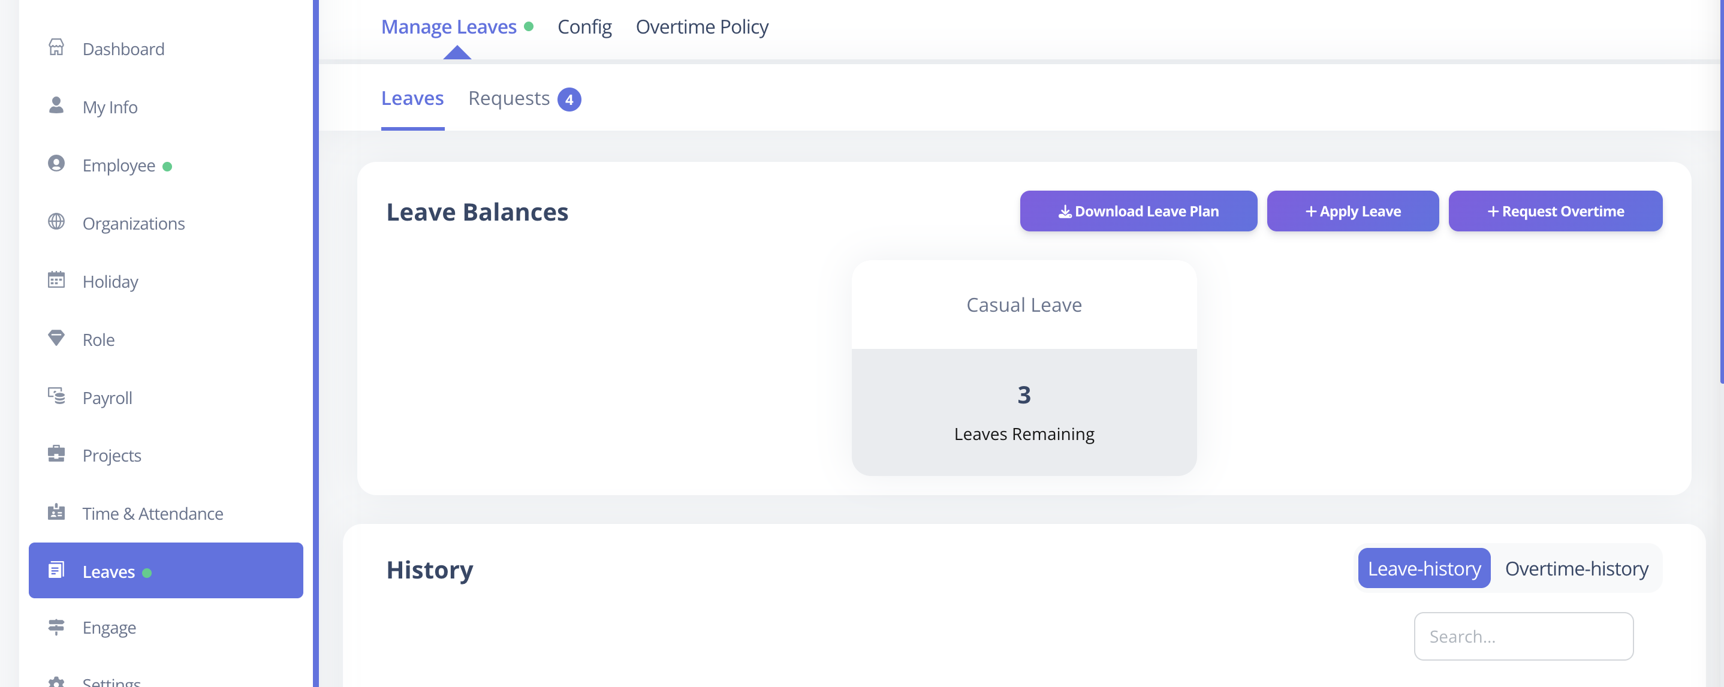Select the Leave-history toggle

click(x=1424, y=568)
